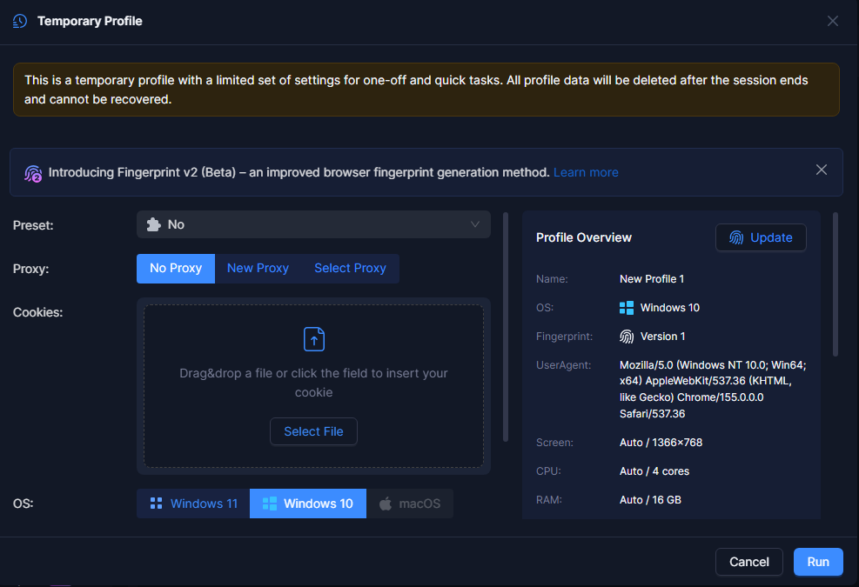Switch to New Proxy option
Screen dimensions: 859x587
pyautogui.click(x=258, y=269)
